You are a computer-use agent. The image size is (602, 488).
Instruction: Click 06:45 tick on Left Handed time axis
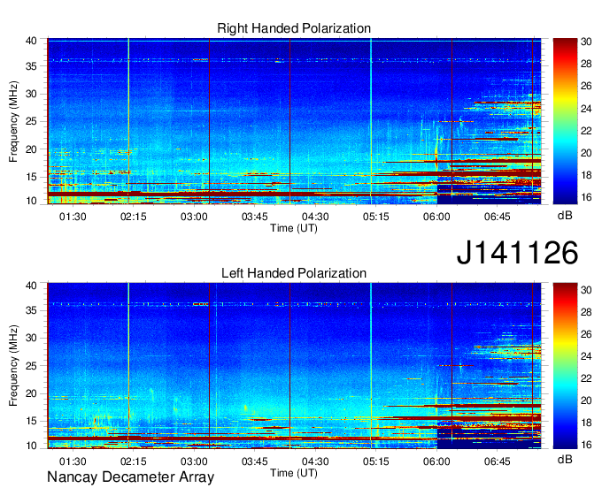[498, 461]
